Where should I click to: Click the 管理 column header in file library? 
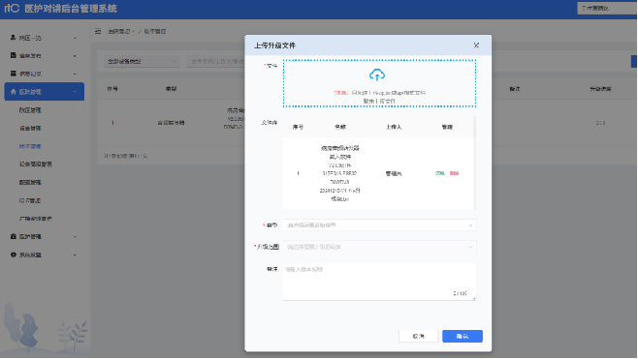[447, 127]
